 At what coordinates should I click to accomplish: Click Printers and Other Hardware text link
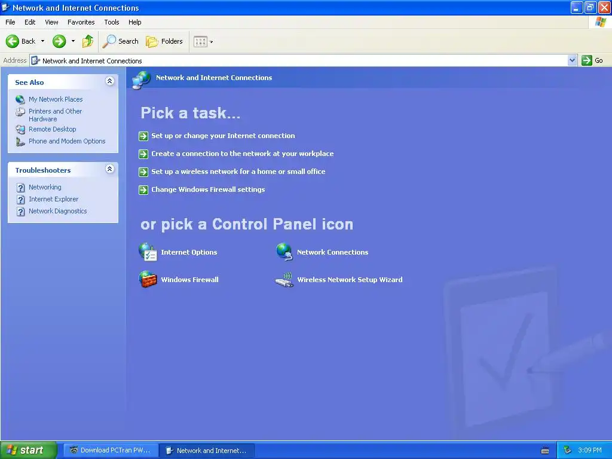pyautogui.click(x=55, y=115)
